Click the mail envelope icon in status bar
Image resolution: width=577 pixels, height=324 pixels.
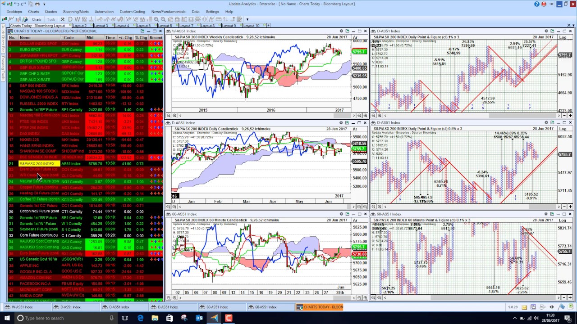point(524,307)
